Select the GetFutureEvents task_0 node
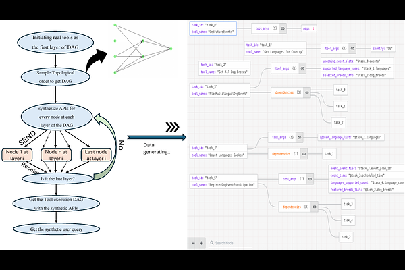This screenshot has width=405, height=270. (213, 28)
